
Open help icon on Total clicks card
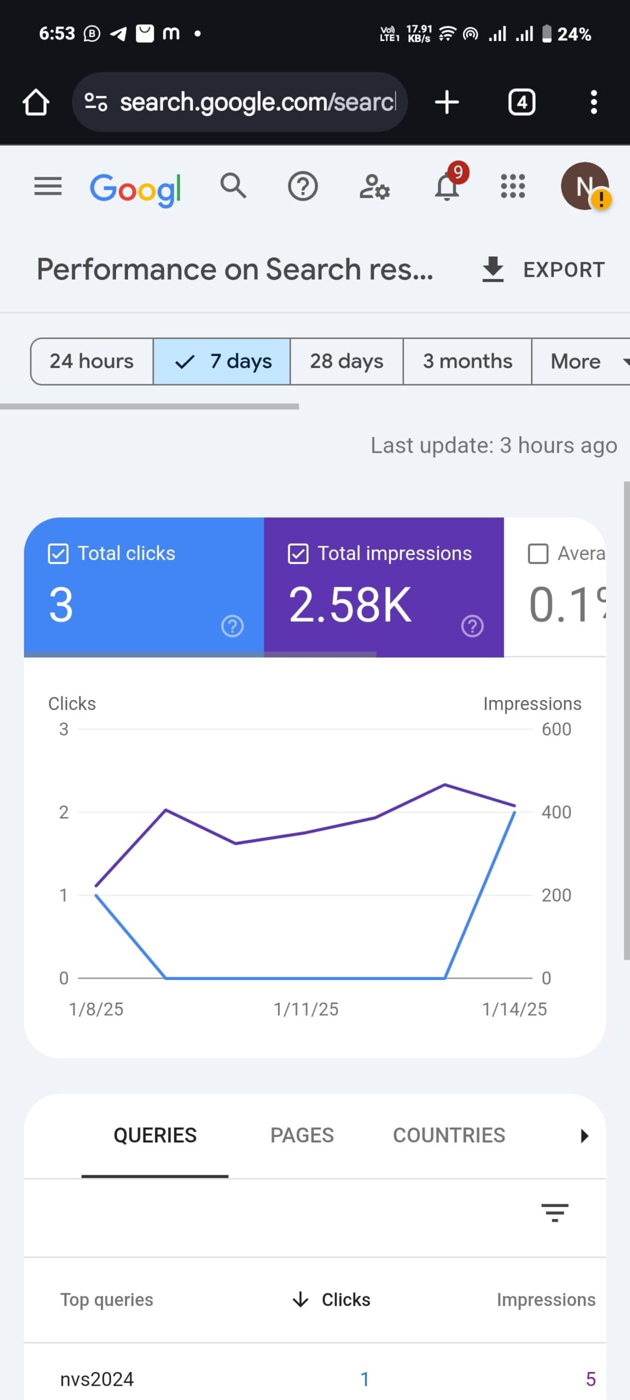pos(232,626)
